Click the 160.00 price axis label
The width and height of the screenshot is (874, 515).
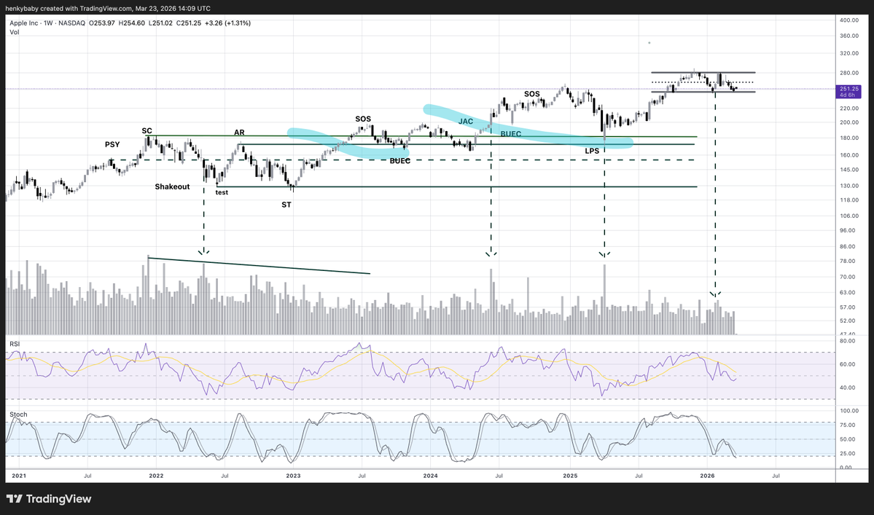tap(849, 155)
